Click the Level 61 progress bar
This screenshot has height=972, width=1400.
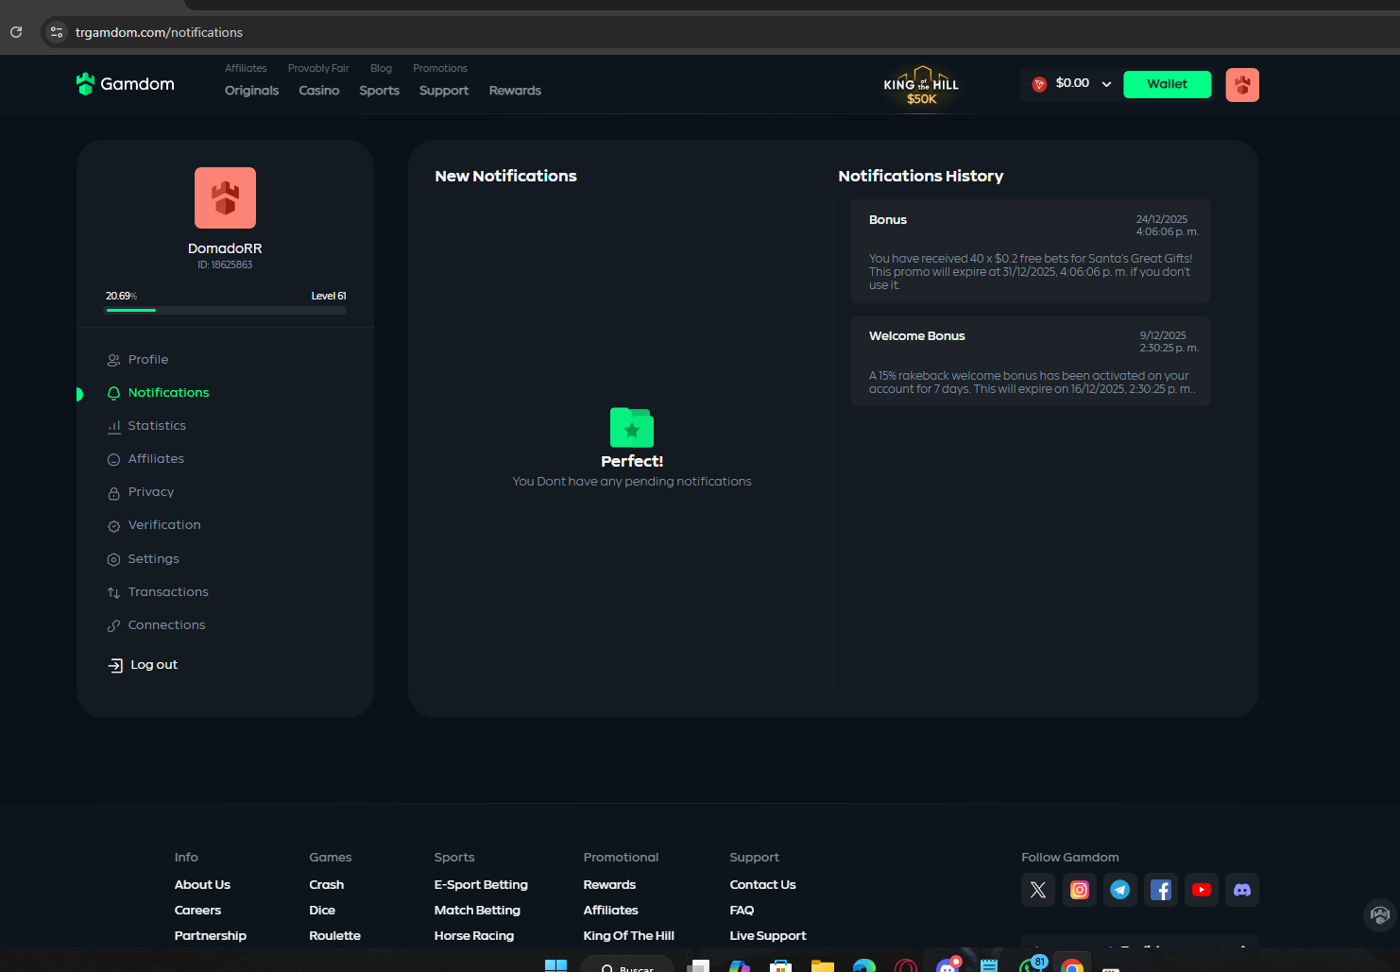pyautogui.click(x=226, y=310)
